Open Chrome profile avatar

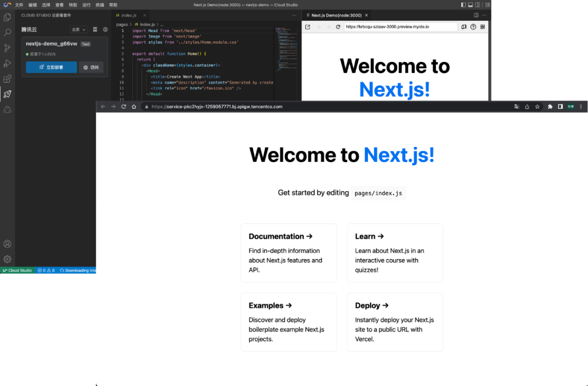tap(571, 107)
